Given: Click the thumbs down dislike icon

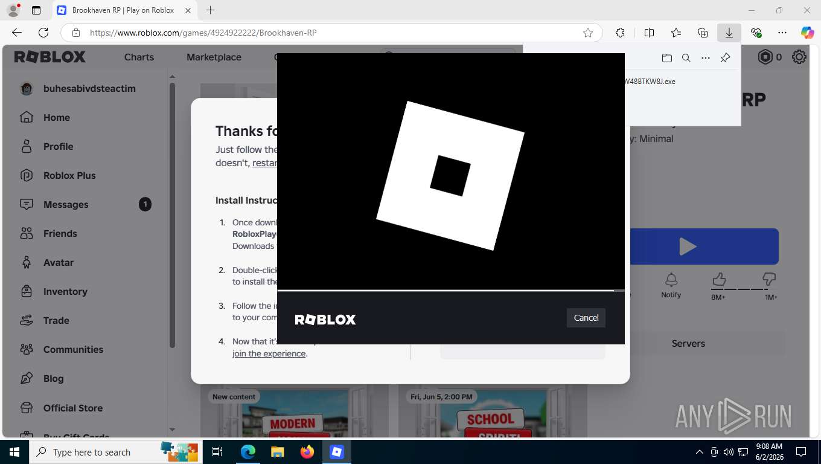Looking at the screenshot, I should (768, 279).
